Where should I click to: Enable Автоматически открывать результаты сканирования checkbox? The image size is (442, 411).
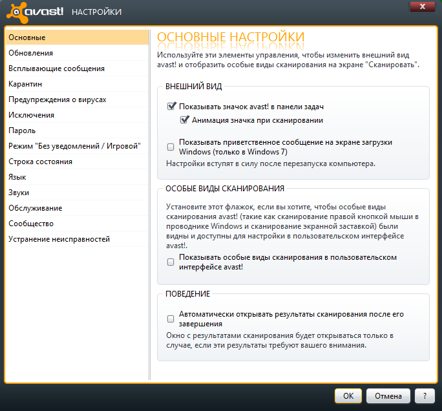[171, 319]
